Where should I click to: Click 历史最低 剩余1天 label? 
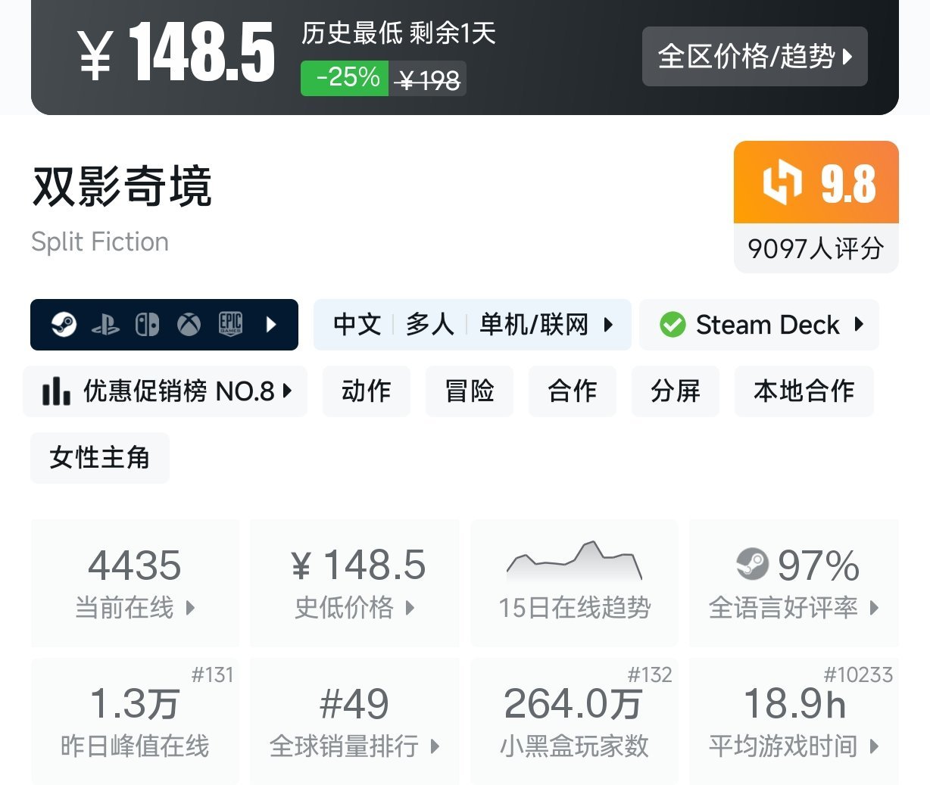398,33
